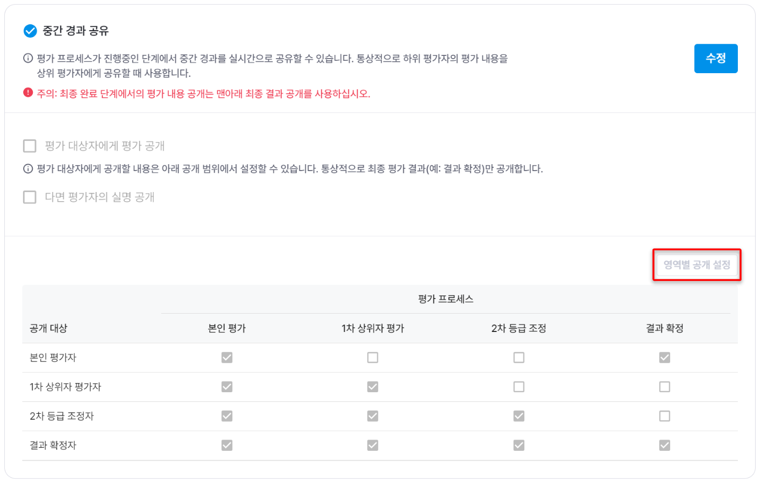The image size is (761, 481).
Task: Check 1차 상위자 평가자 row's 결과 확정 checkbox
Action: [665, 387]
